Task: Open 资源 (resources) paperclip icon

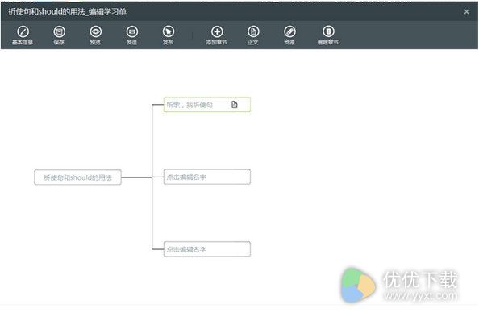Action: (x=289, y=31)
